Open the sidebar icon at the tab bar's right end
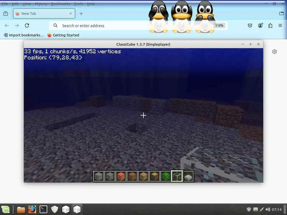Screen dimensions: 287x215 click(x=281, y=13)
